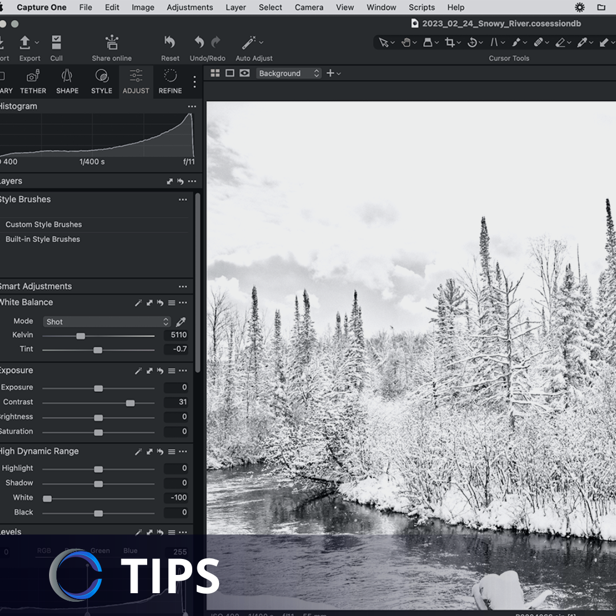Click the Auto Adjust wand icon

(x=249, y=42)
